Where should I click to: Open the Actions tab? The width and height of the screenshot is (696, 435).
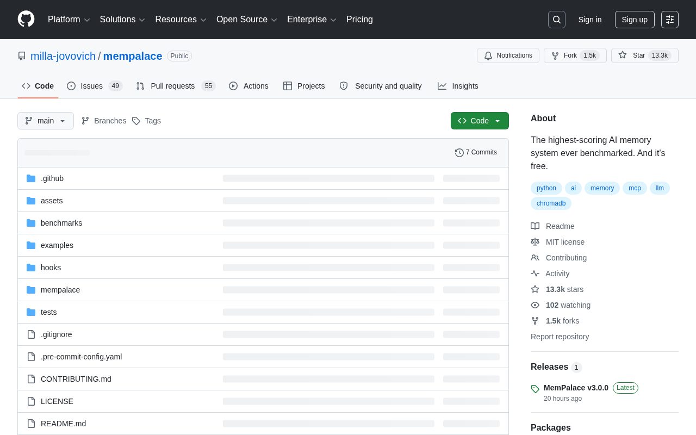pos(248,86)
